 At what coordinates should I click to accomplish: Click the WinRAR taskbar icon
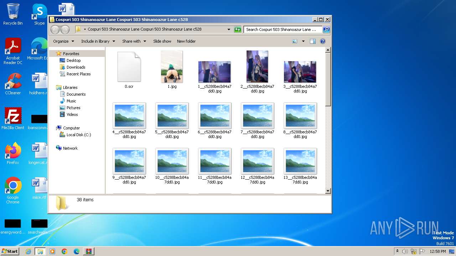pos(88,251)
